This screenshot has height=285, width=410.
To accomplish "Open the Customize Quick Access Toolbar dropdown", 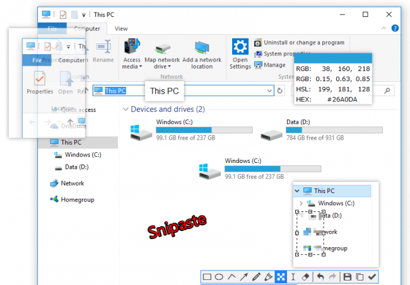I will pos(84,15).
